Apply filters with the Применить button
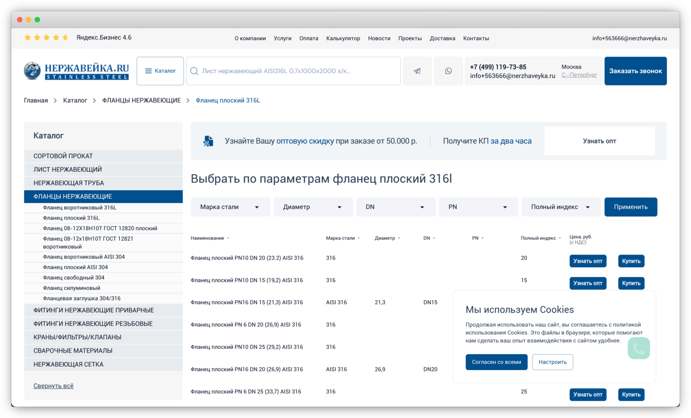The height and width of the screenshot is (418, 691). (x=631, y=207)
